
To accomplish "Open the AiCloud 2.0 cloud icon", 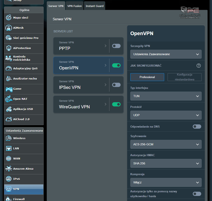I will pos(9,119).
